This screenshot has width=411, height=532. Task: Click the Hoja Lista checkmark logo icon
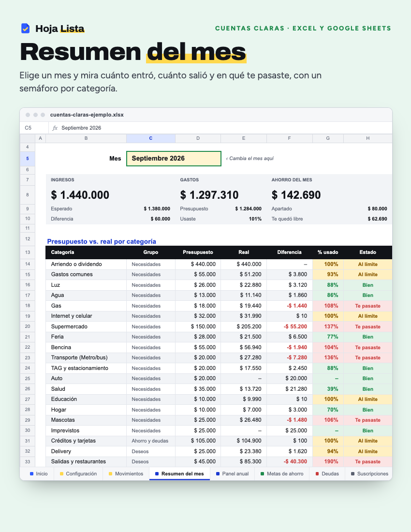point(26,29)
